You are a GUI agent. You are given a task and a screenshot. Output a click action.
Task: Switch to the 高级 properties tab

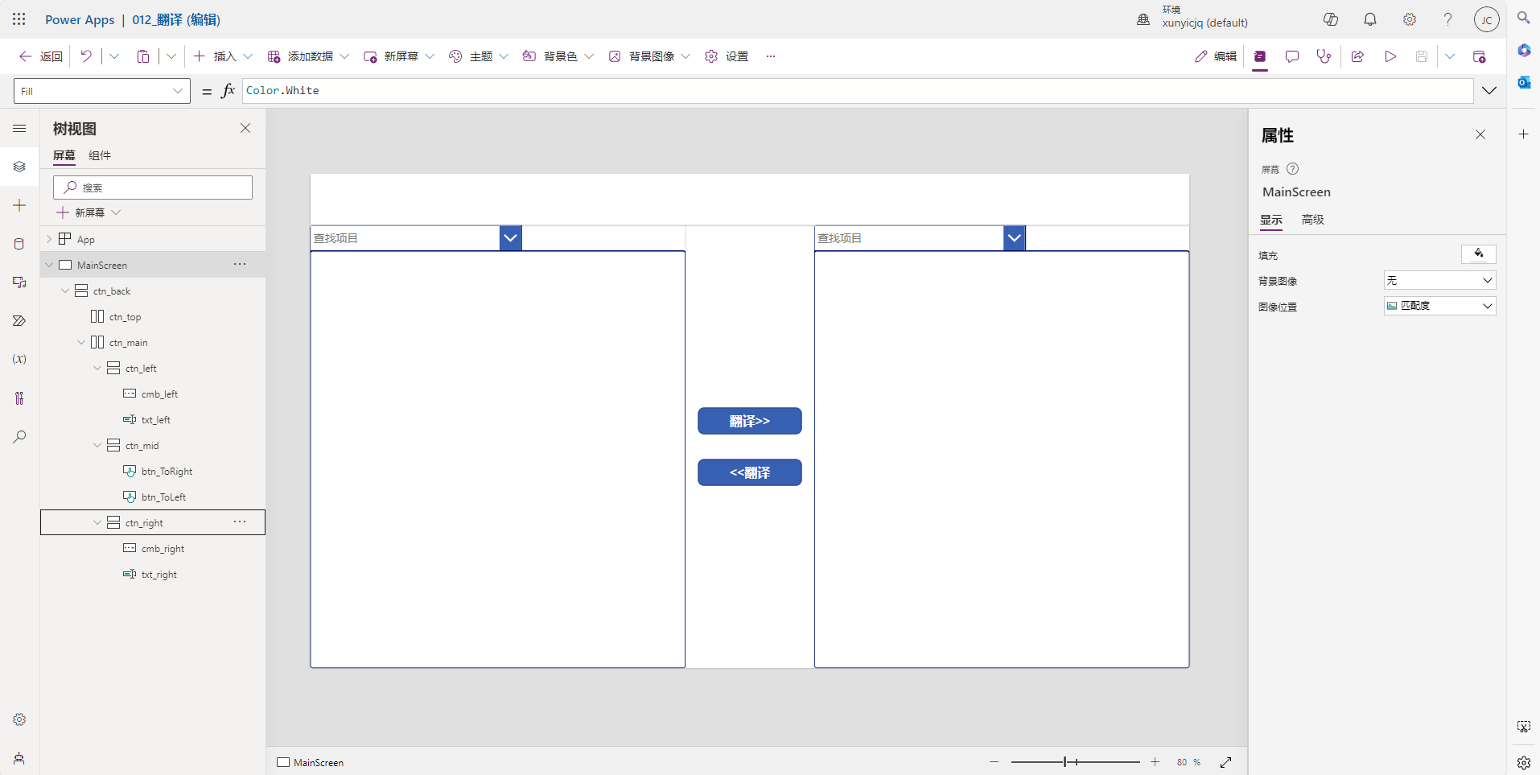(1312, 220)
